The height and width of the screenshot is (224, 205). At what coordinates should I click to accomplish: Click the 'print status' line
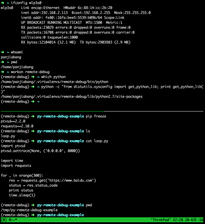click(21, 190)
